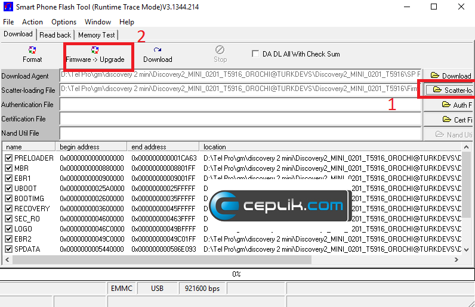Open the Help menu
475x307 pixels.
[x=127, y=22]
